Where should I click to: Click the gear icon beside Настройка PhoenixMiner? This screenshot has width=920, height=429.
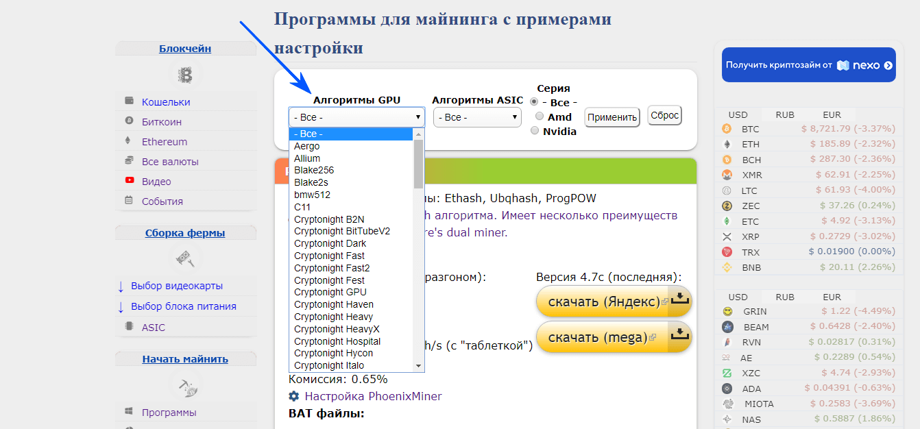pyautogui.click(x=294, y=396)
